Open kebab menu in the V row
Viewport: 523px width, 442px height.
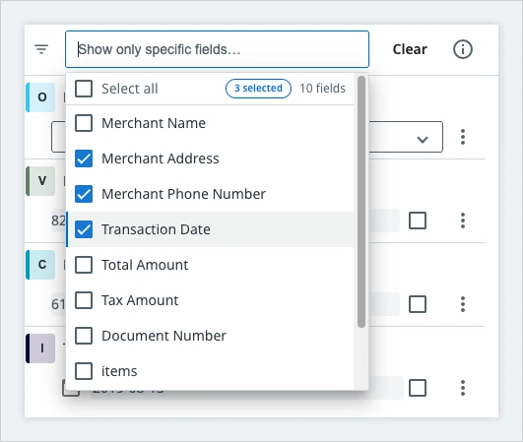[463, 221]
